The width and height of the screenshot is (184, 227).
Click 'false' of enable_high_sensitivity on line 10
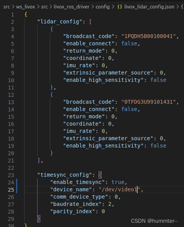[x=158, y=80]
